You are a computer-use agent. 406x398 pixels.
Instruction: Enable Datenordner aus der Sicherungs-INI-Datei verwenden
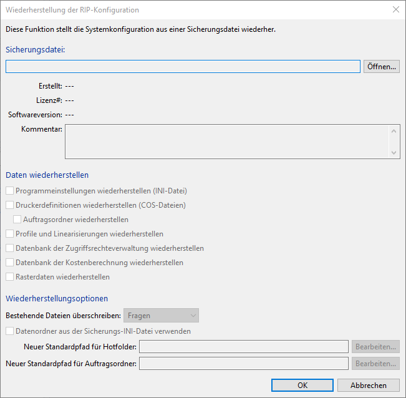10,331
